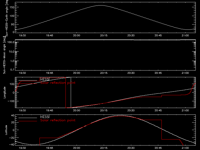
Task: Click 20:00 time label under Latitude plot
Action: [77, 148]
